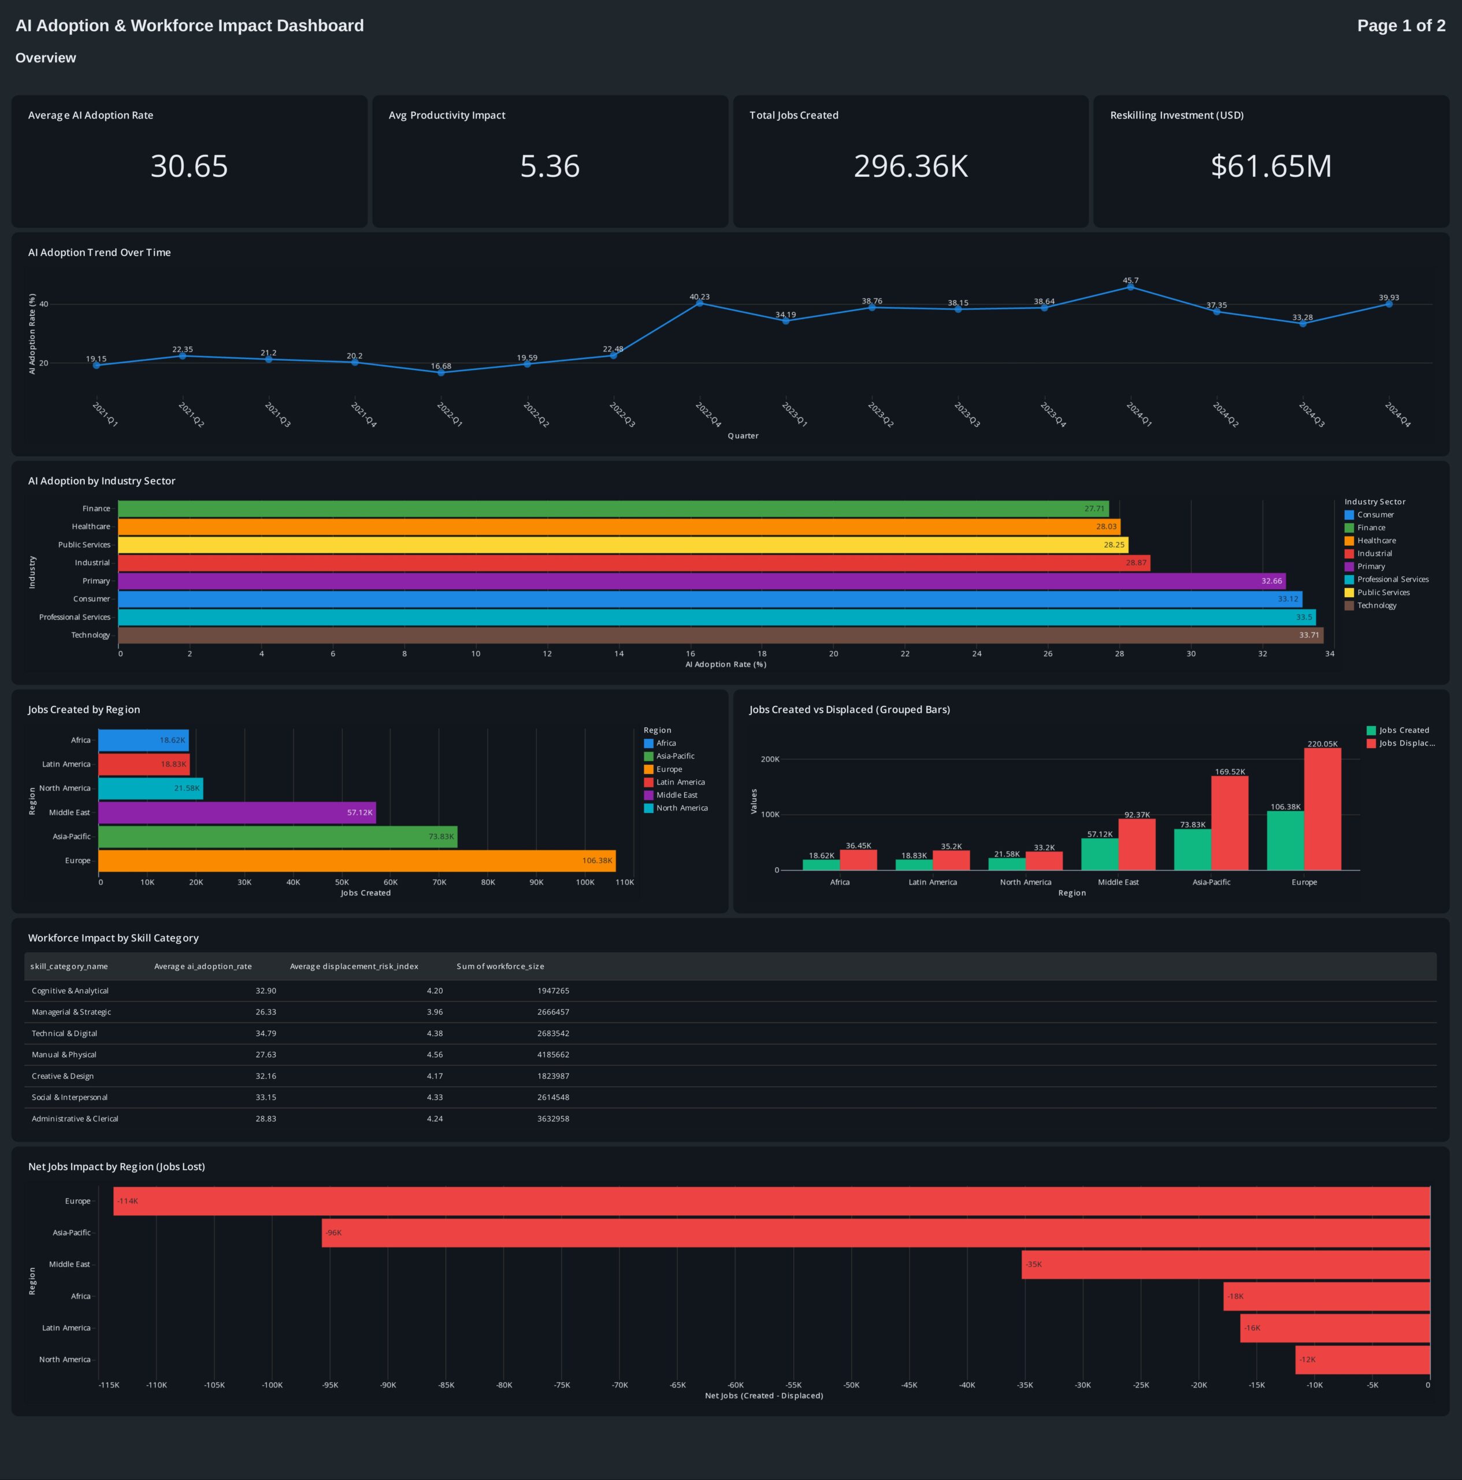Image resolution: width=1462 pixels, height=1480 pixels.
Task: Click the Europe bar showing 106.38K in Jobs Created by Region
Action: (357, 861)
